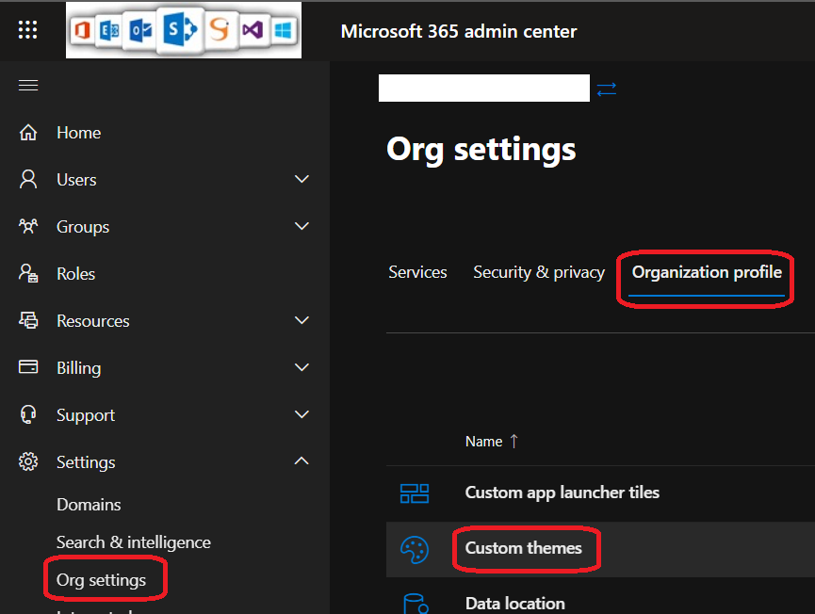This screenshot has height=614, width=815.
Task: Select the Organization profile tab
Action: click(707, 272)
